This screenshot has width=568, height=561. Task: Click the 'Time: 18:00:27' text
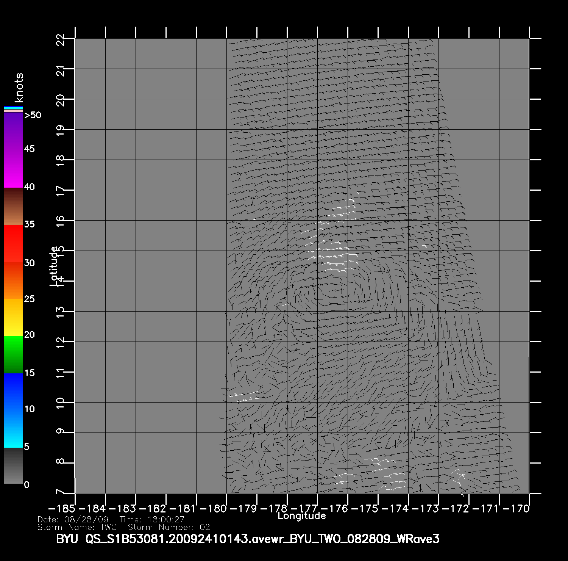click(152, 520)
